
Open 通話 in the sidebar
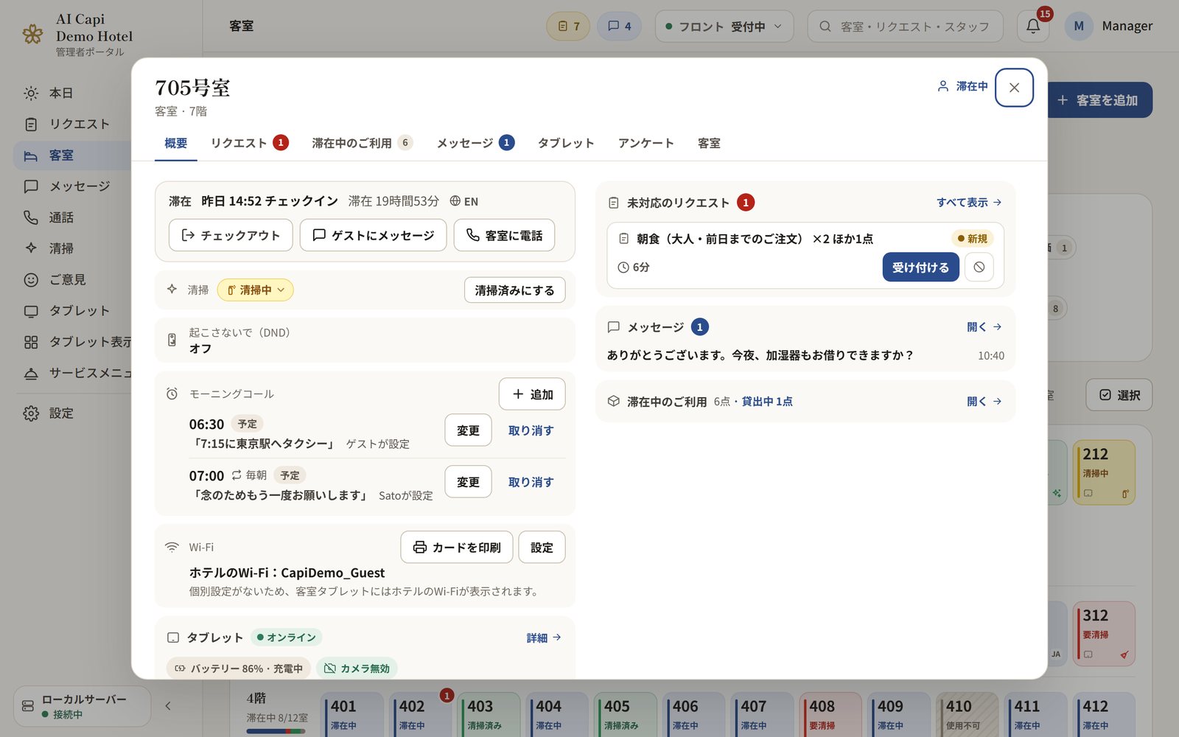[72, 217]
